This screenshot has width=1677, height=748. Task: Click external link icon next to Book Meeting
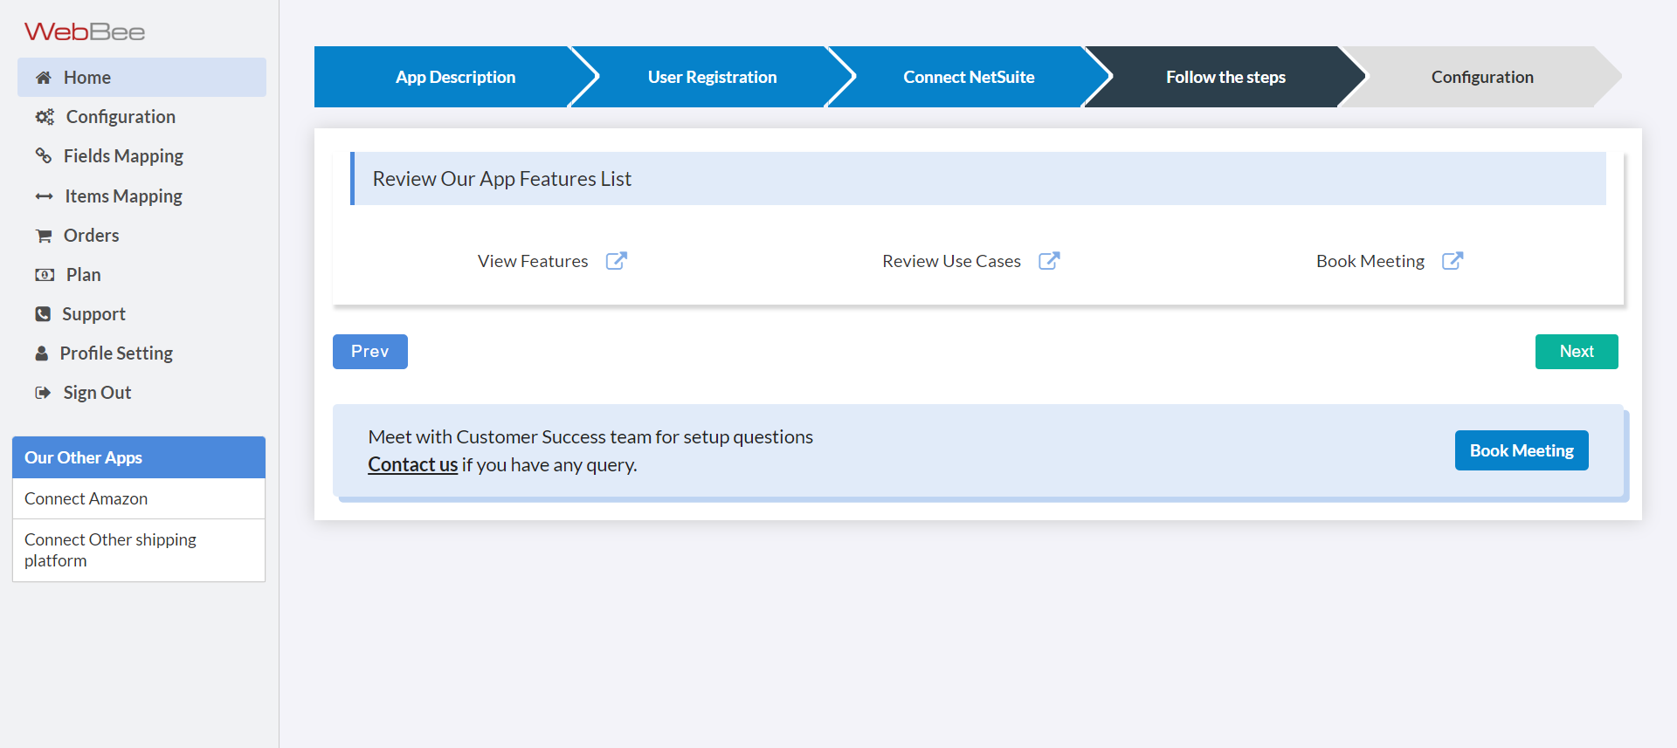click(x=1453, y=261)
